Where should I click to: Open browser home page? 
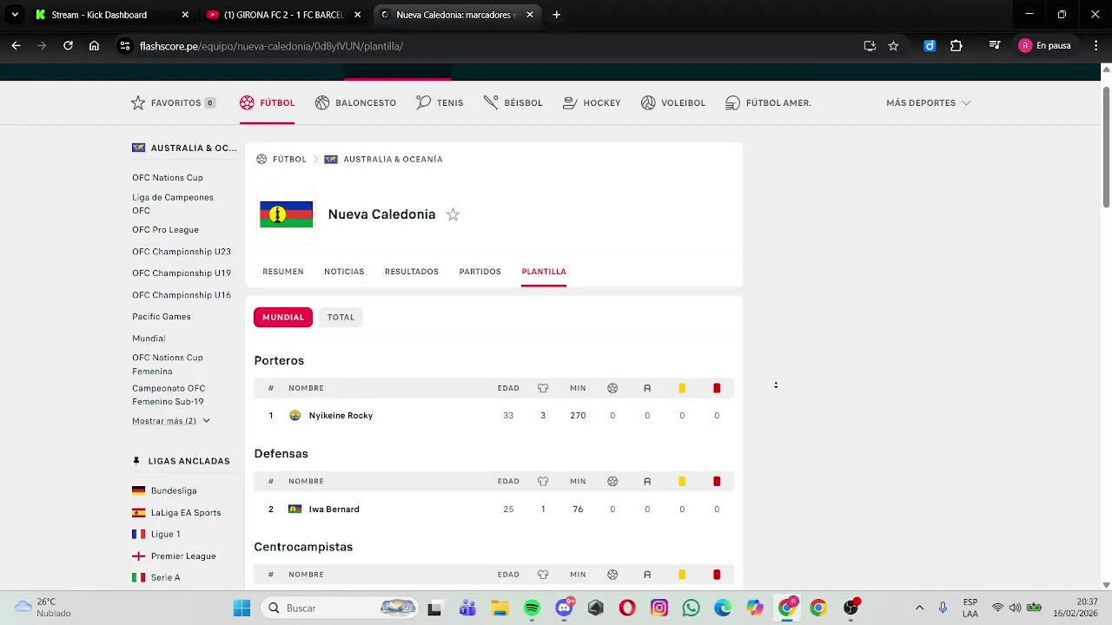94,46
